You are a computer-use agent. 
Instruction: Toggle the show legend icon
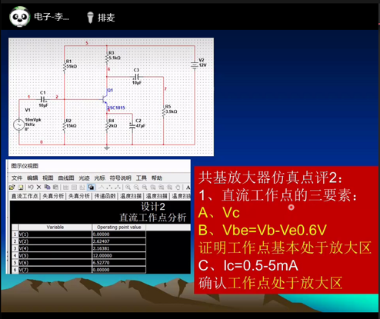pyautogui.click(x=74, y=188)
